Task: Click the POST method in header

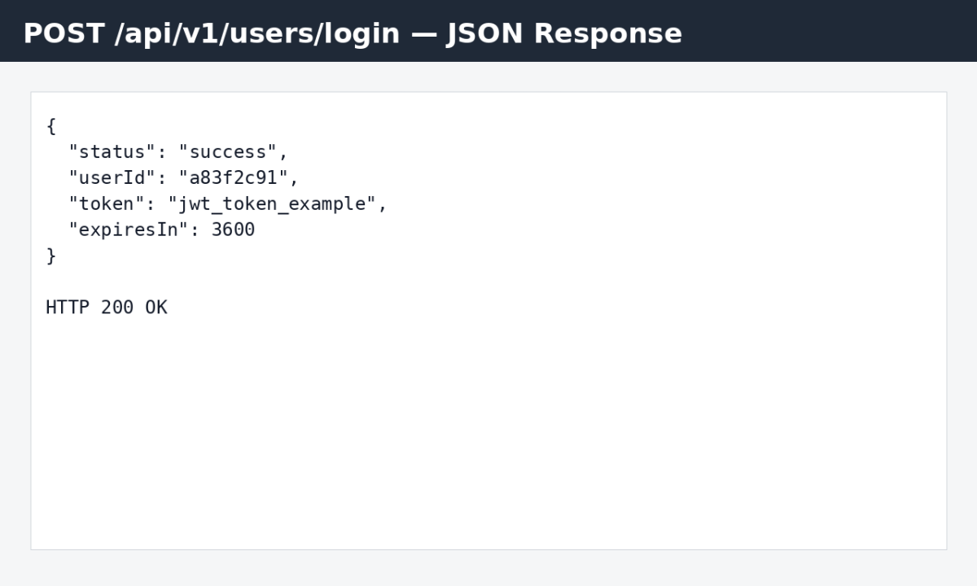Action: 64,33
